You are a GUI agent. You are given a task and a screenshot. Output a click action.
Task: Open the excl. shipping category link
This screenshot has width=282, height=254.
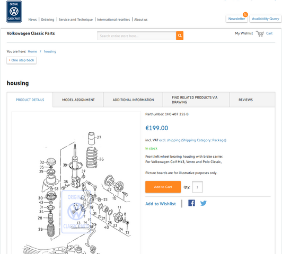click(192, 140)
